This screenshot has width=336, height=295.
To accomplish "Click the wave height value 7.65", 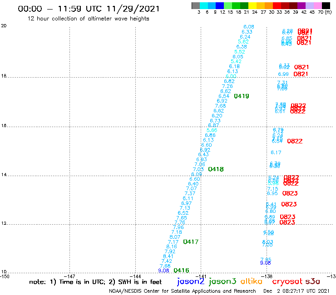I will 182,218.
